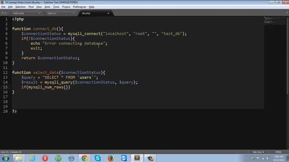Click the exit; statement on line 7

(x=36, y=48)
